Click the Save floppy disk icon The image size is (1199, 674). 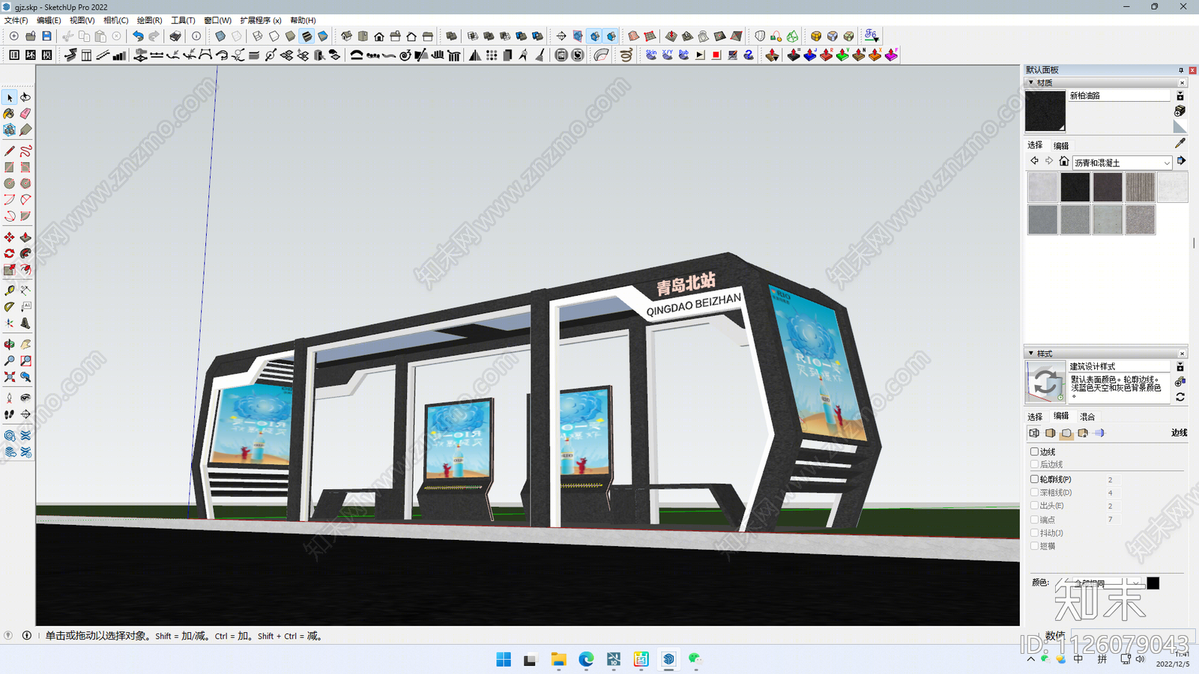point(46,36)
